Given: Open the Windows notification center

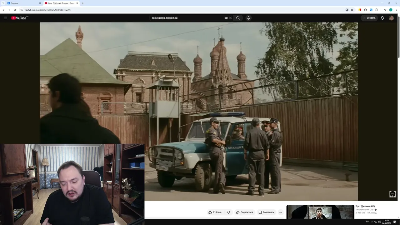Looking at the screenshot, I should 395,222.
